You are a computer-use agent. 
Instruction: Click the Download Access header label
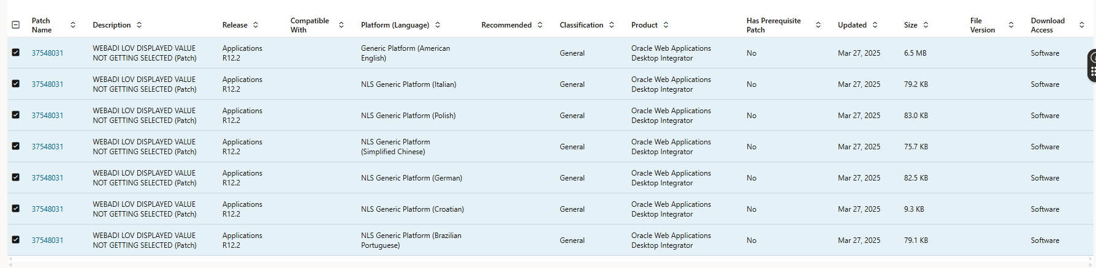(x=1048, y=25)
